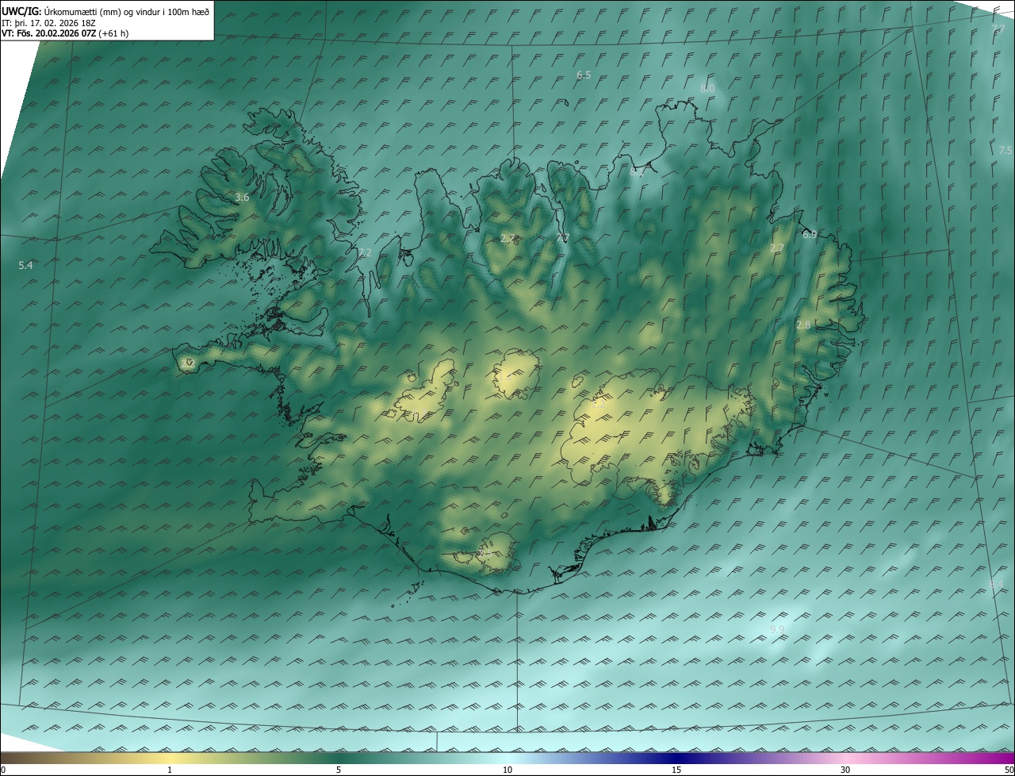Click the offshore value label '5.4'

pyautogui.click(x=25, y=265)
